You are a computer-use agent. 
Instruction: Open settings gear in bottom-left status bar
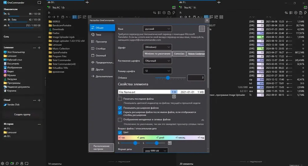click(x=2, y=164)
